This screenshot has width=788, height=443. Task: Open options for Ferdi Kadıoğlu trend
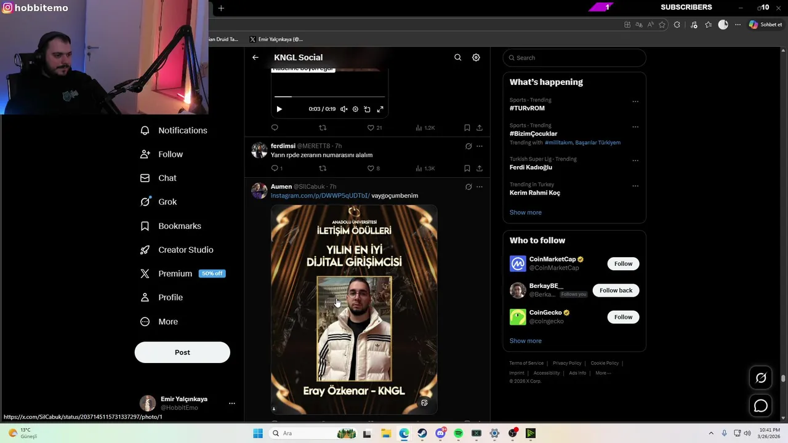(x=635, y=161)
